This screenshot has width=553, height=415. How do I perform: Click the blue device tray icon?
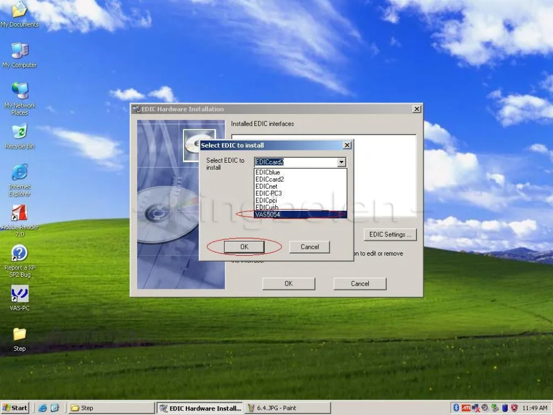505,408
